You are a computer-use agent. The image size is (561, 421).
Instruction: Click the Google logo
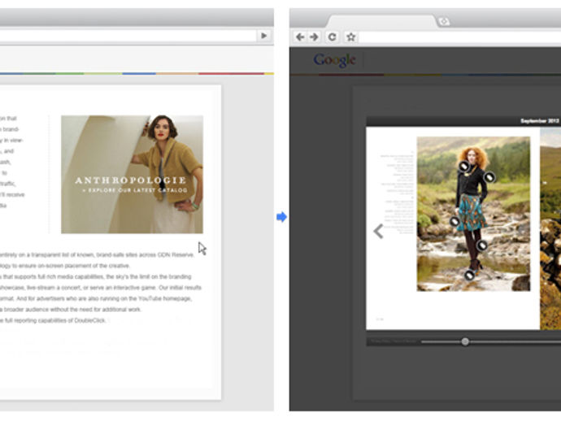[x=334, y=60]
